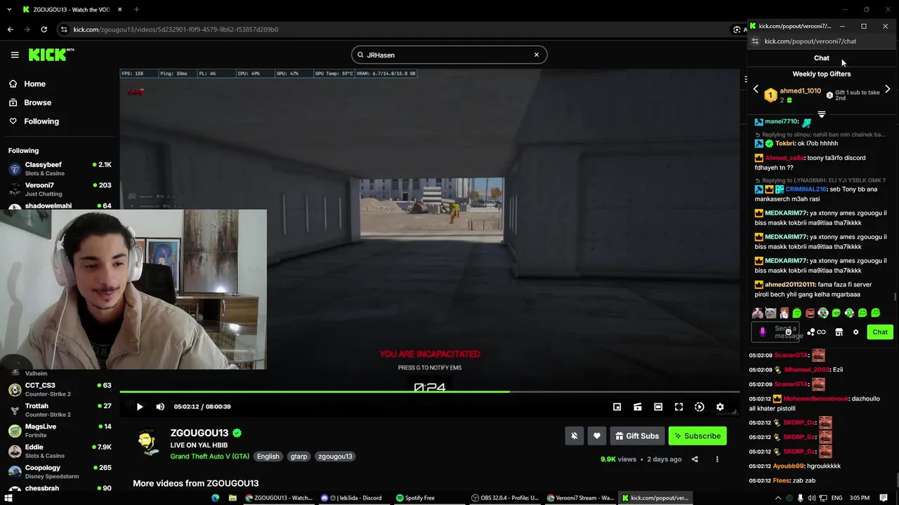Open the Kick hamburger sidebar menu
This screenshot has height=505, width=899.
pos(15,55)
